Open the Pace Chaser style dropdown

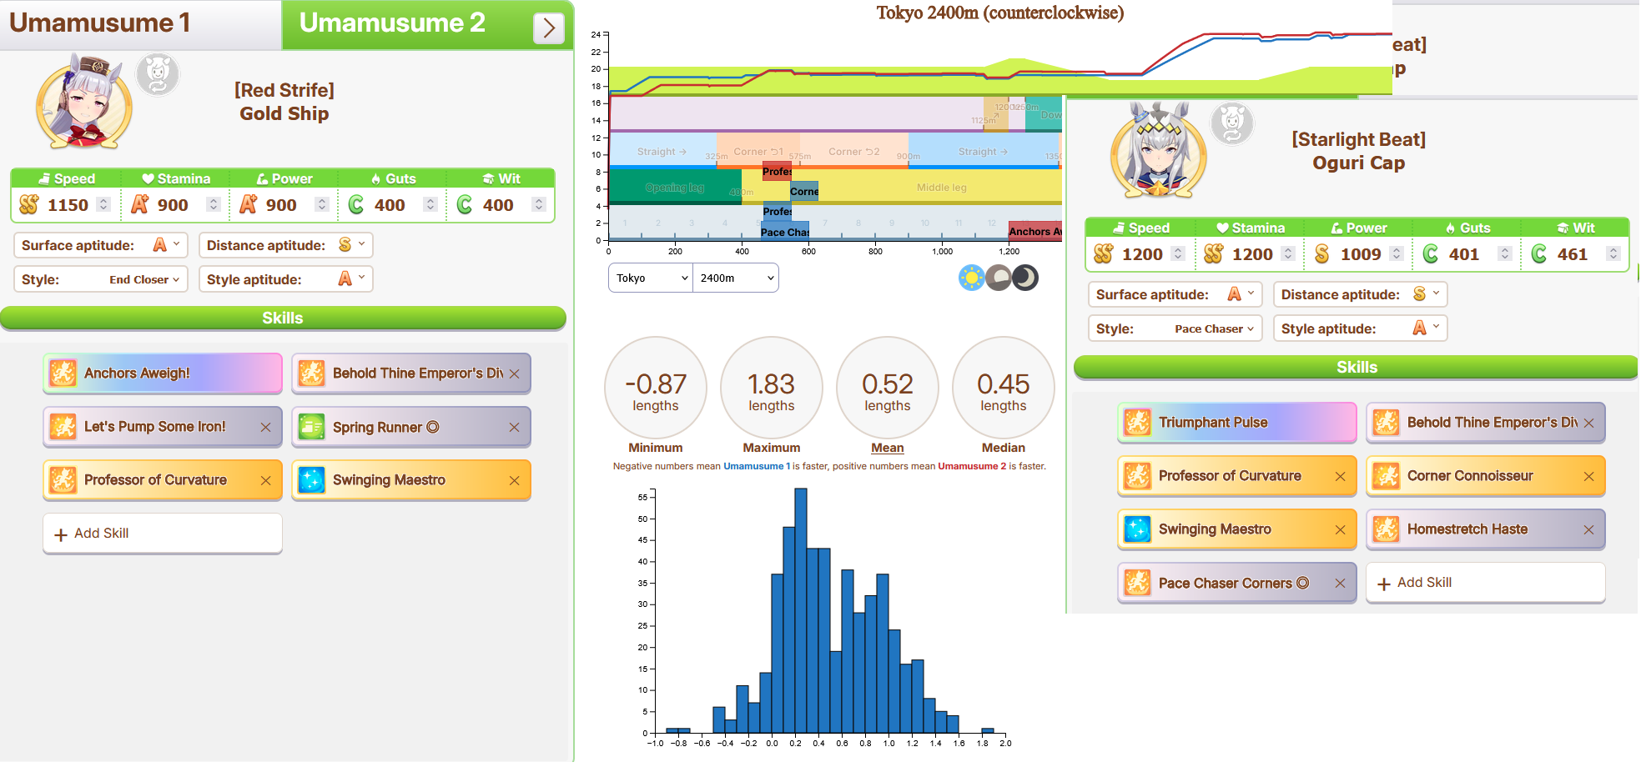click(x=1214, y=328)
